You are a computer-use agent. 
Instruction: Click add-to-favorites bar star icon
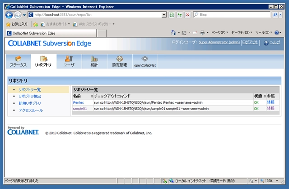coord(36,24)
